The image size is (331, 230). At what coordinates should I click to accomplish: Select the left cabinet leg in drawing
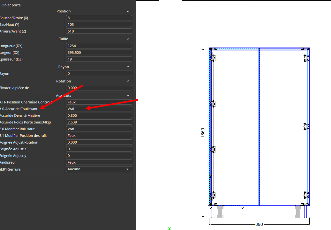point(220,211)
